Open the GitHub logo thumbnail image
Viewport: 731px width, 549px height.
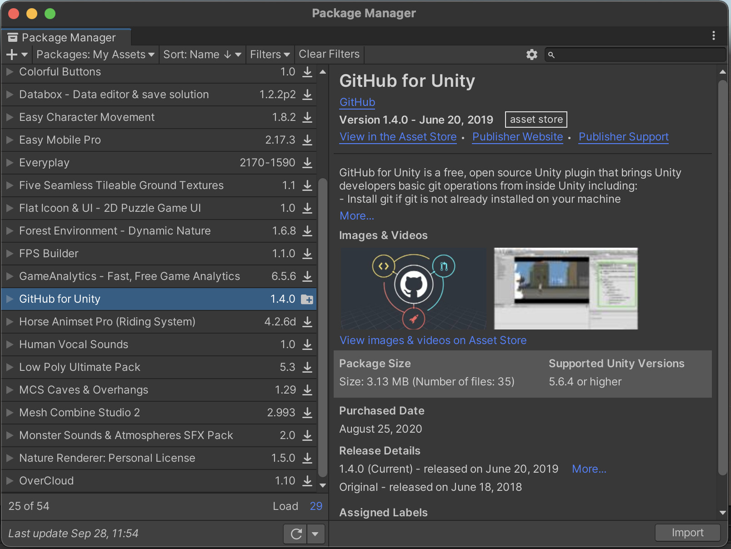coord(413,289)
